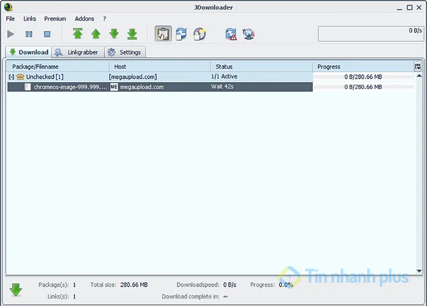The height and width of the screenshot is (306, 427).
Task: Open the Addons menu
Action: pos(85,18)
